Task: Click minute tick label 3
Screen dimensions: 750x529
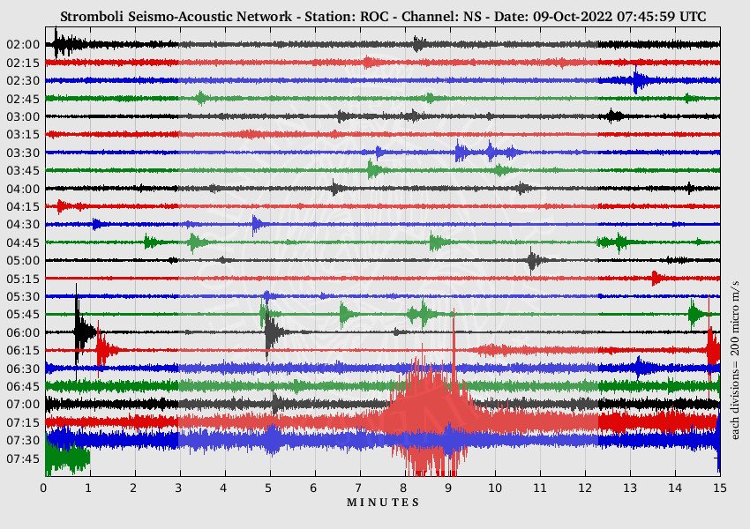Action: pos(178,488)
